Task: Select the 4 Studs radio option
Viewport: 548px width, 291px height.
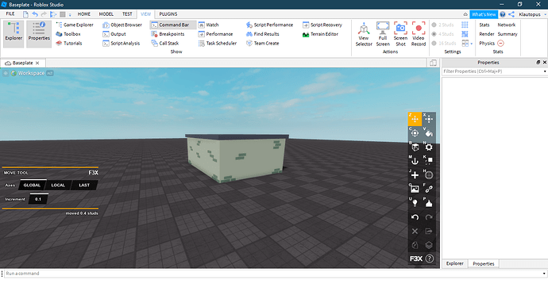Action: click(442, 34)
